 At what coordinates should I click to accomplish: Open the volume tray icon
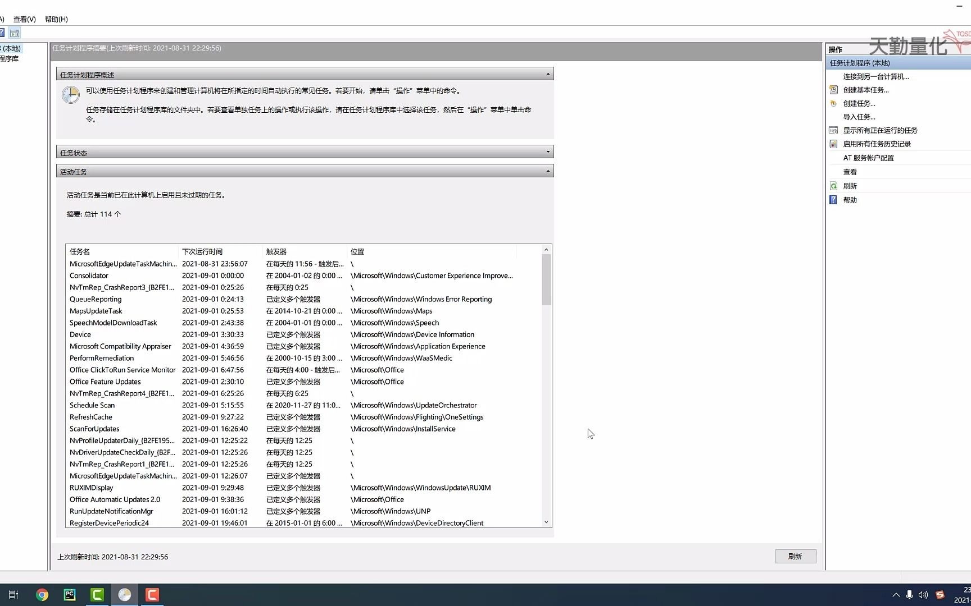click(x=923, y=595)
